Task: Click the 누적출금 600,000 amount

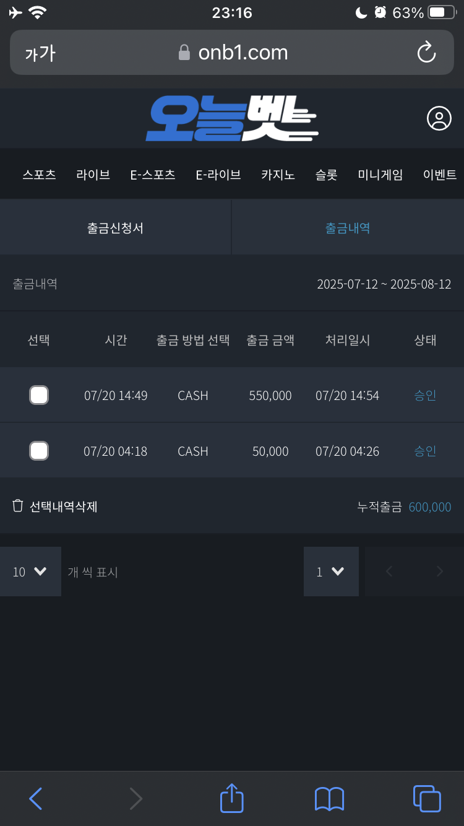Action: tap(429, 506)
